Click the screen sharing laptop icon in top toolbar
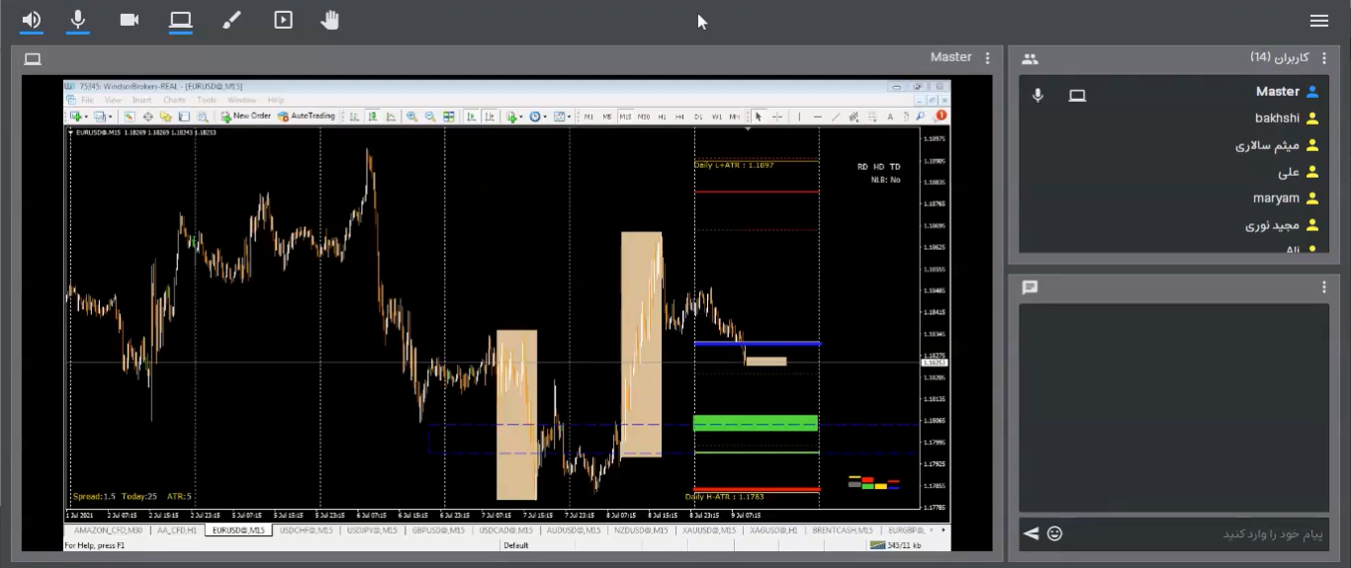The width and height of the screenshot is (1351, 568). pyautogui.click(x=180, y=20)
